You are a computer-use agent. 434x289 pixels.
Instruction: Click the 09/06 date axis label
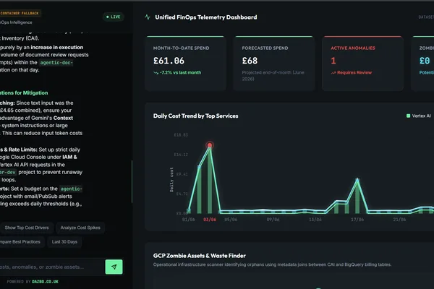coord(273,220)
